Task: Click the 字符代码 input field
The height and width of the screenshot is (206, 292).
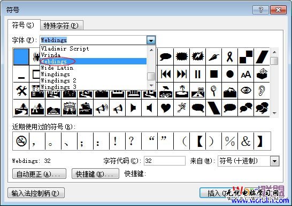Action: tap(165, 161)
